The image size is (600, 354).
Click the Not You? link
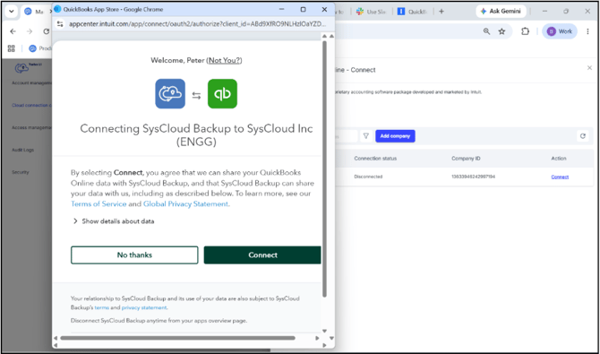point(224,60)
